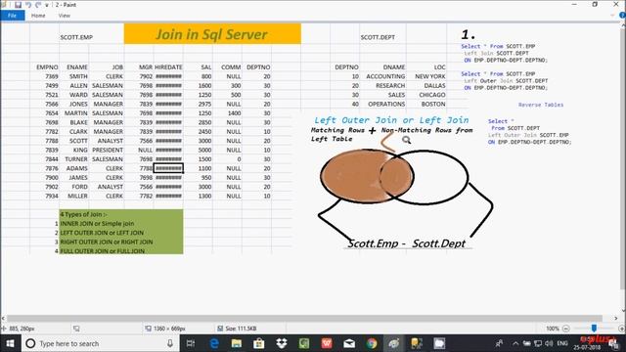Viewport: 626px width, 352px height.
Task: Click the Undo arrow in the title bar
Action: click(x=28, y=5)
